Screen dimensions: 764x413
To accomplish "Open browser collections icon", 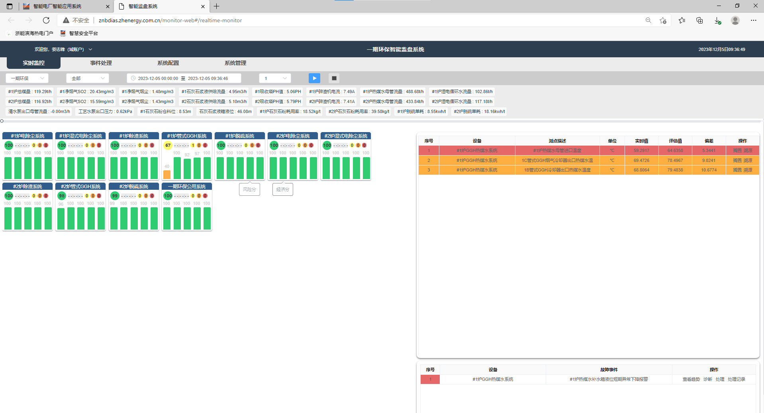I will click(x=699, y=20).
